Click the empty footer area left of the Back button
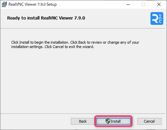 pyautogui.click(x=35, y=122)
